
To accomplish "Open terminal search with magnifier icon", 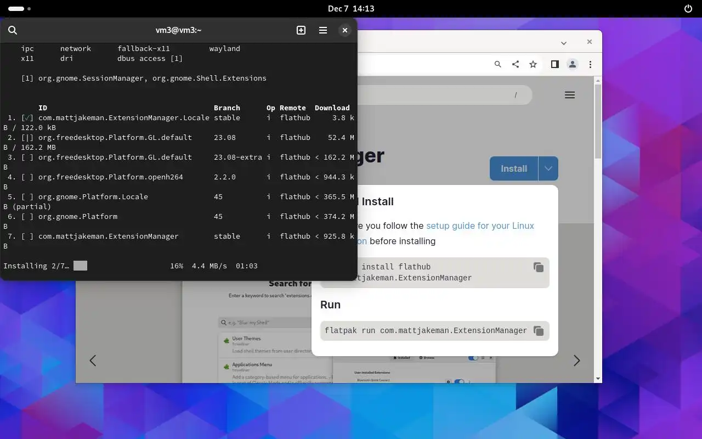I will pyautogui.click(x=13, y=30).
